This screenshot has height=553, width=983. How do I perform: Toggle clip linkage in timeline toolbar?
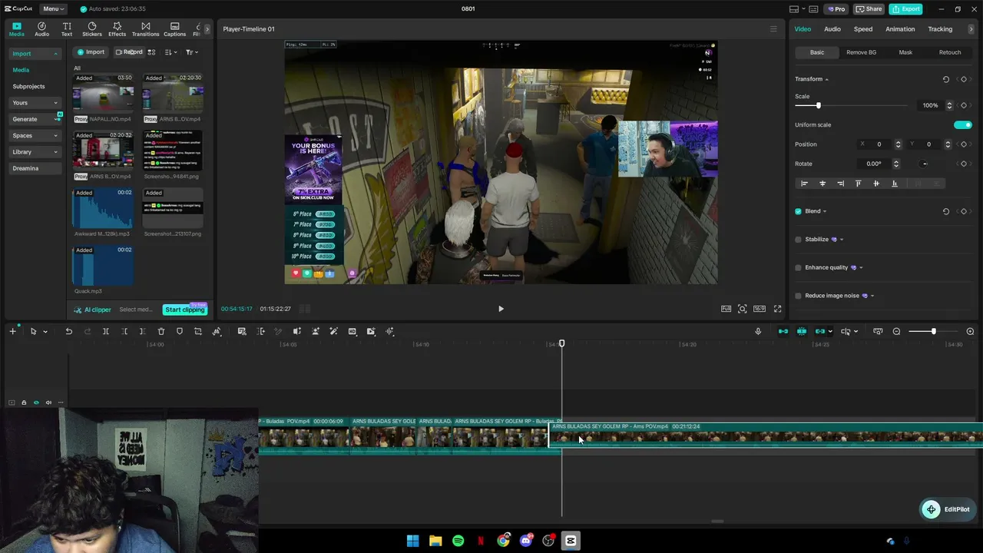click(x=820, y=331)
